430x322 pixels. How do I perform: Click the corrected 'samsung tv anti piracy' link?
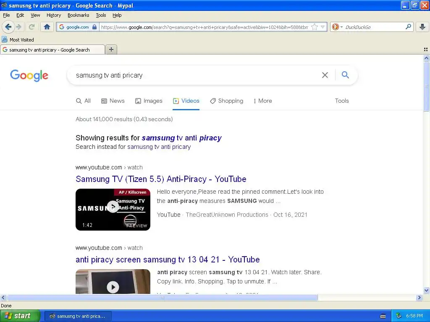coord(181,138)
